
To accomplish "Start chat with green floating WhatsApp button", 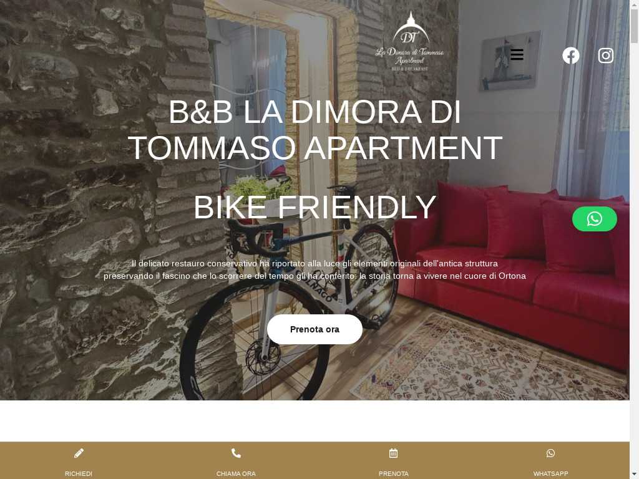I will [x=594, y=219].
